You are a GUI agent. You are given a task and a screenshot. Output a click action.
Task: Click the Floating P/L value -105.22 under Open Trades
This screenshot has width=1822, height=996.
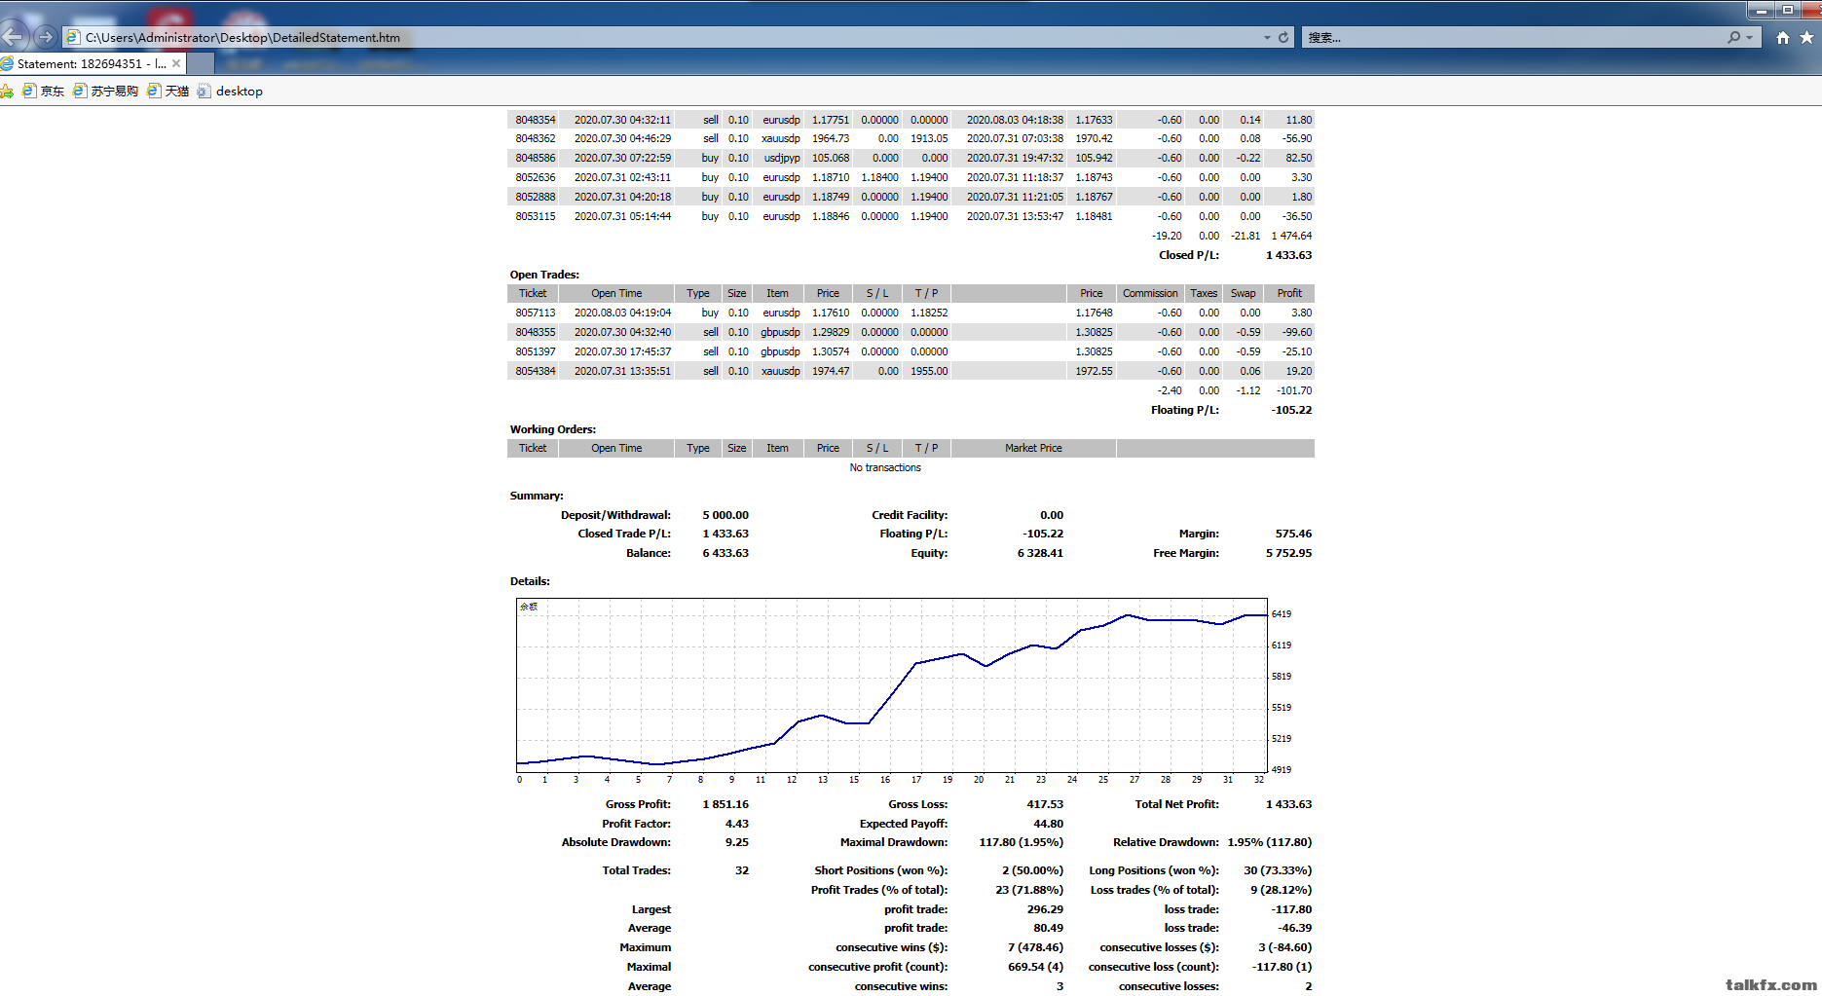(x=1291, y=410)
